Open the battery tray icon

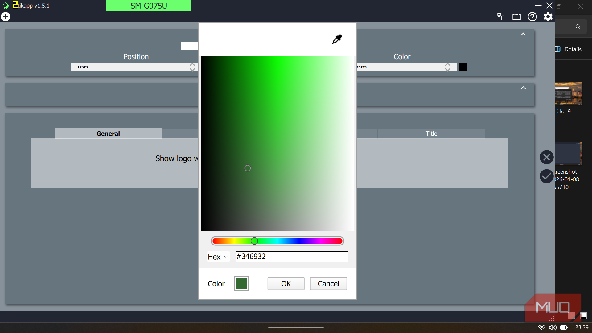[x=564, y=327]
